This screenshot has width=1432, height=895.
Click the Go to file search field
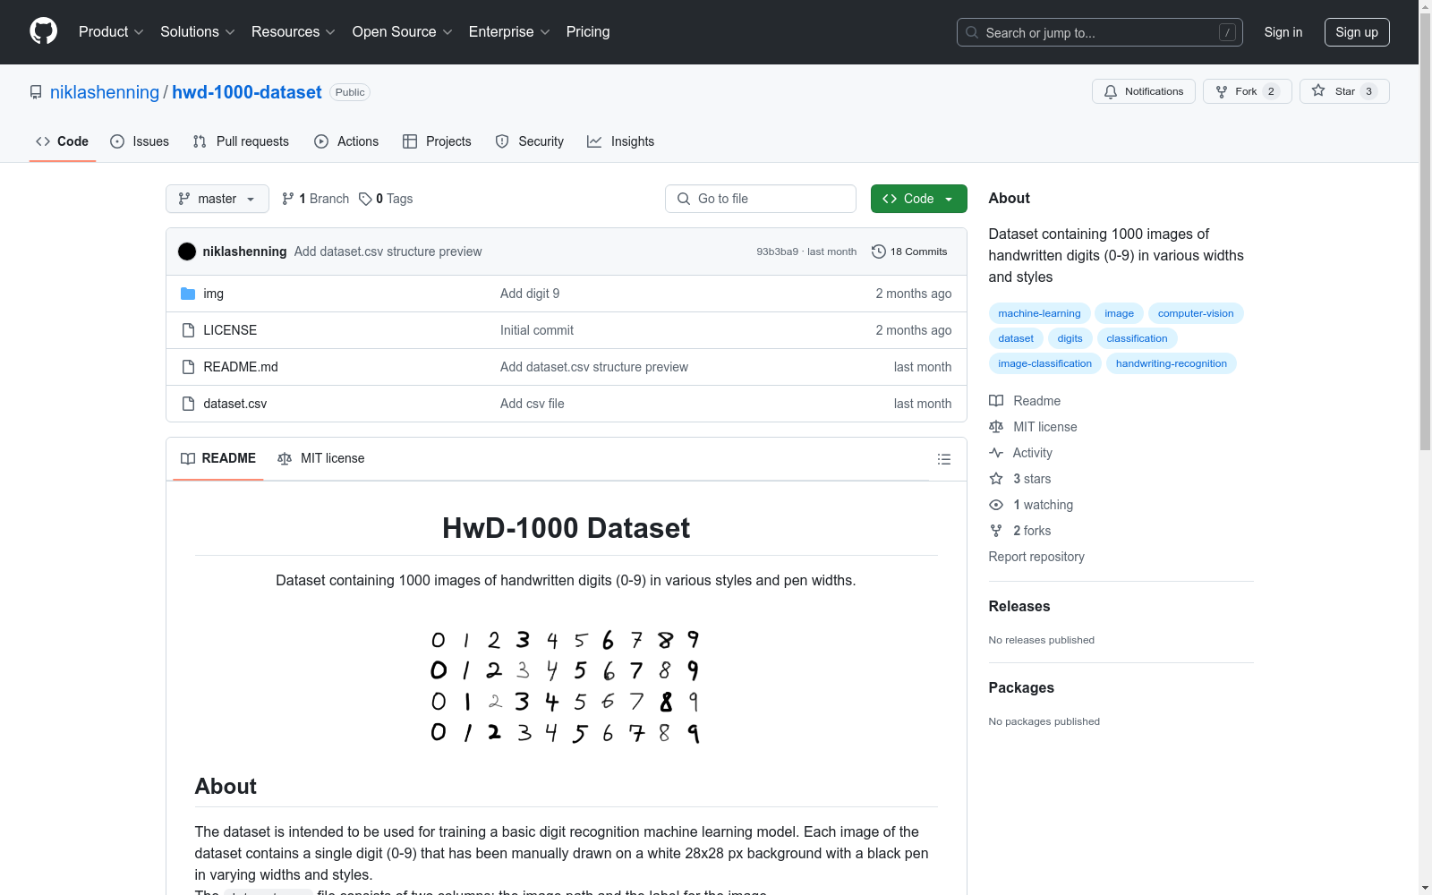click(761, 199)
